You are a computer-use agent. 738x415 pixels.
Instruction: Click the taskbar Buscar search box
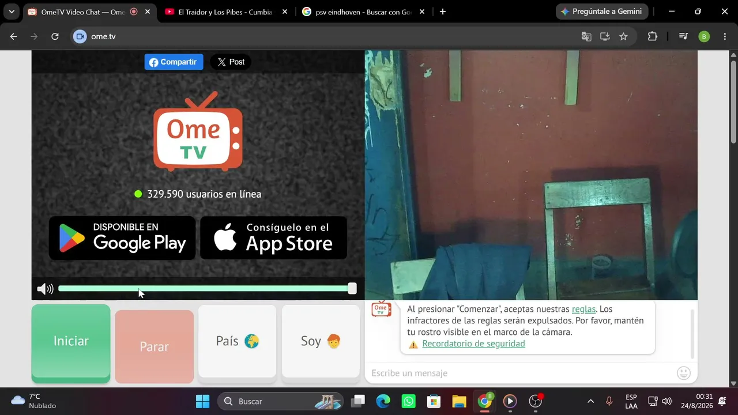(x=280, y=401)
